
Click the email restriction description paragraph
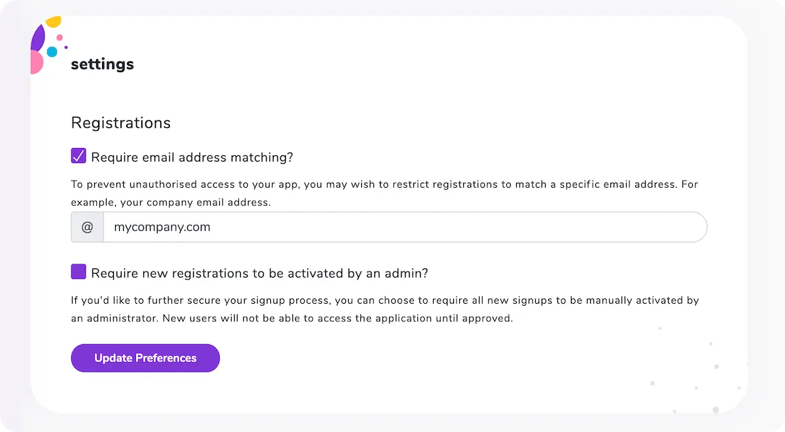click(x=384, y=193)
